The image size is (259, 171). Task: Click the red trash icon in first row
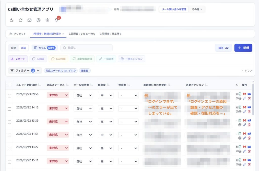pyautogui.click(x=249, y=98)
